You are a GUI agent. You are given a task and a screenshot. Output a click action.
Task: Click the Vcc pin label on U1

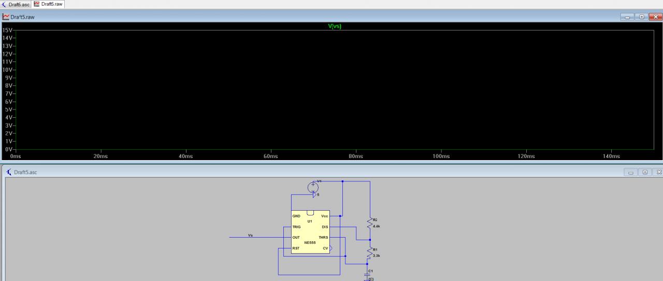coord(324,216)
